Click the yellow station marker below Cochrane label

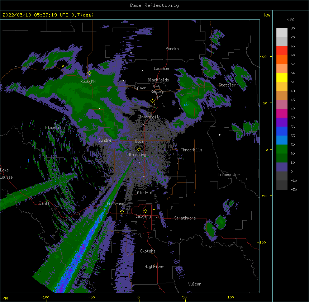click(x=122, y=212)
